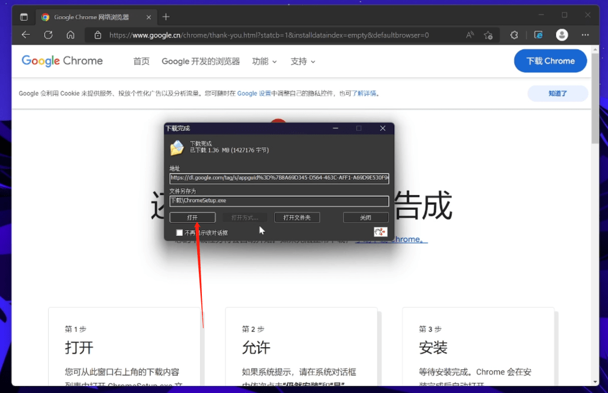608x393 pixels.
Task: Open the user profile avatar
Action: (562, 35)
